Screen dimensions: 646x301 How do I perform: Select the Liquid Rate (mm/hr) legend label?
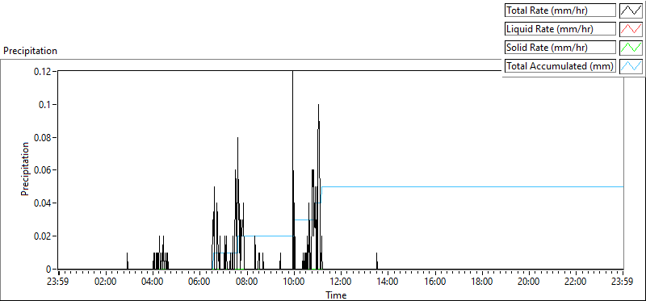click(560, 29)
